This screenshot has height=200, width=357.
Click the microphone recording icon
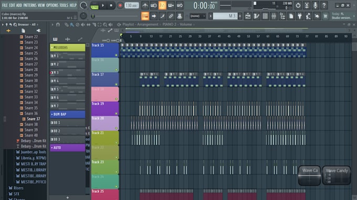tap(316, 5)
